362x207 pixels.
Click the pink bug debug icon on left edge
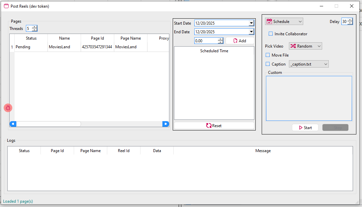click(x=8, y=107)
